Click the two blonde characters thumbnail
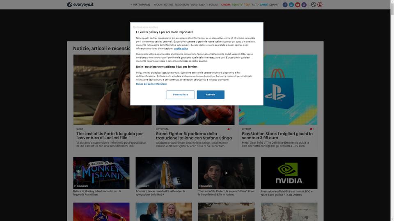 [x=164, y=212]
